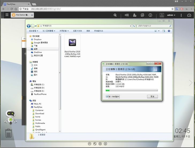Open the Recycle Bin trash icon
Viewport: 195px width, 148px height.
pos(9,133)
